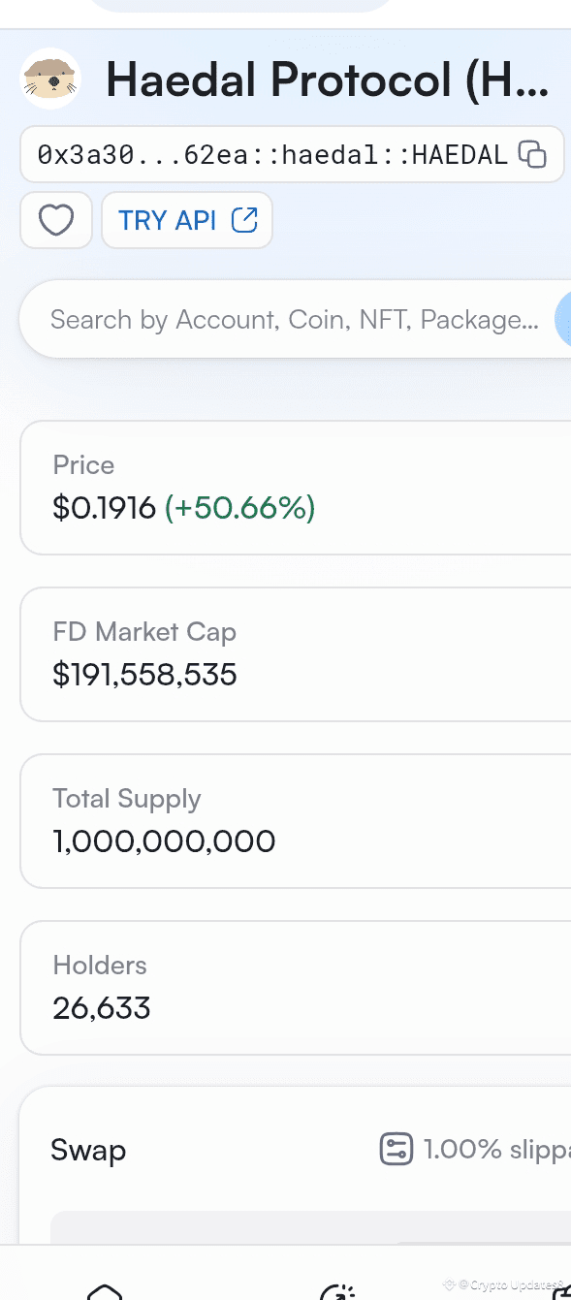The width and height of the screenshot is (571, 1300).
Task: Click the rightmost bottom navigation icon
Action: pyautogui.click(x=561, y=1291)
